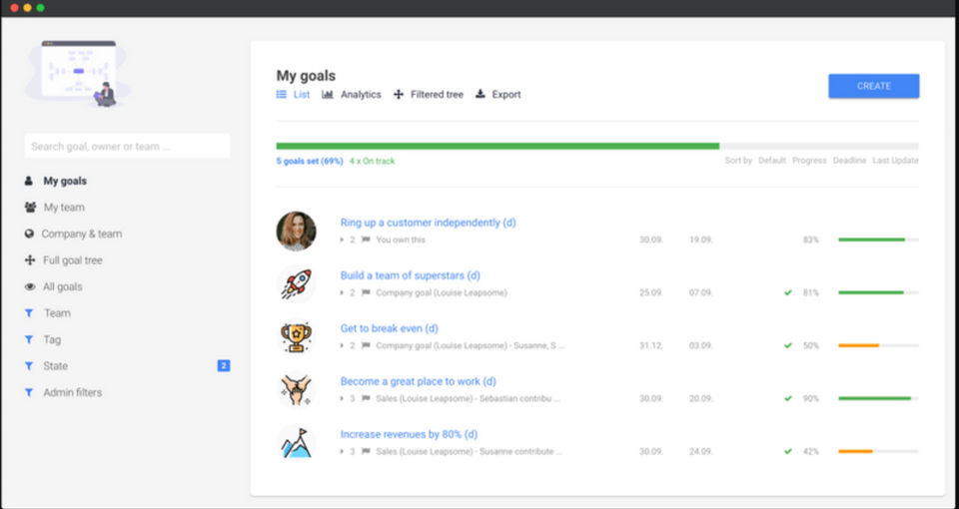Click the globe icon beside Company & team
959x509 pixels.
29,235
